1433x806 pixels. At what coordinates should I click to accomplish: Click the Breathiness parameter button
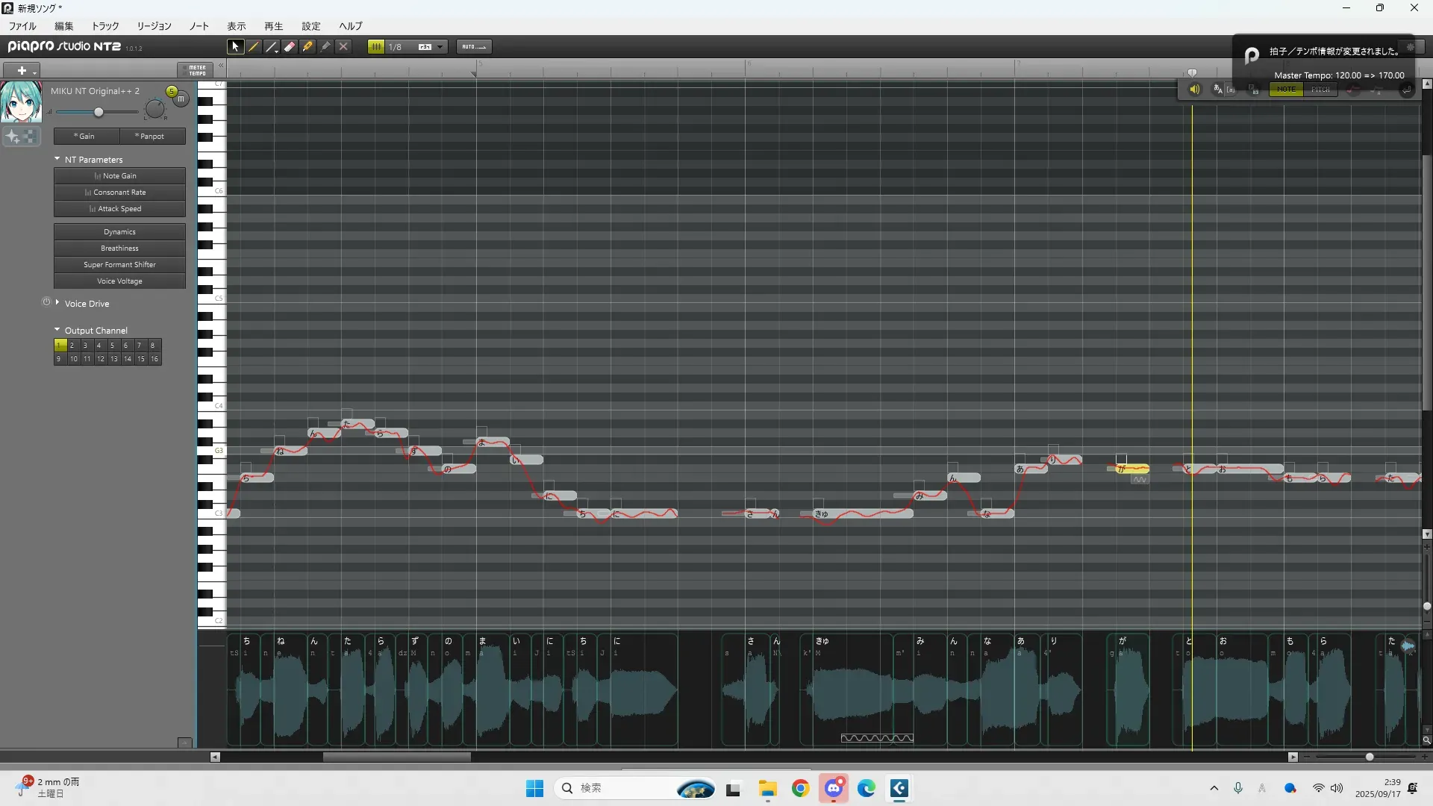pos(119,249)
